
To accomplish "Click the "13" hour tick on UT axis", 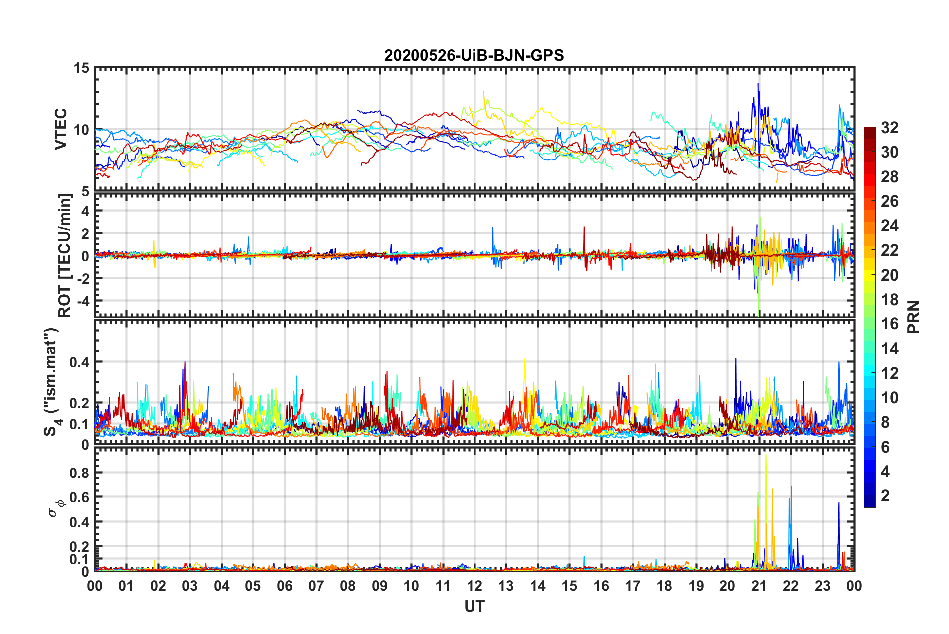I will tap(506, 586).
